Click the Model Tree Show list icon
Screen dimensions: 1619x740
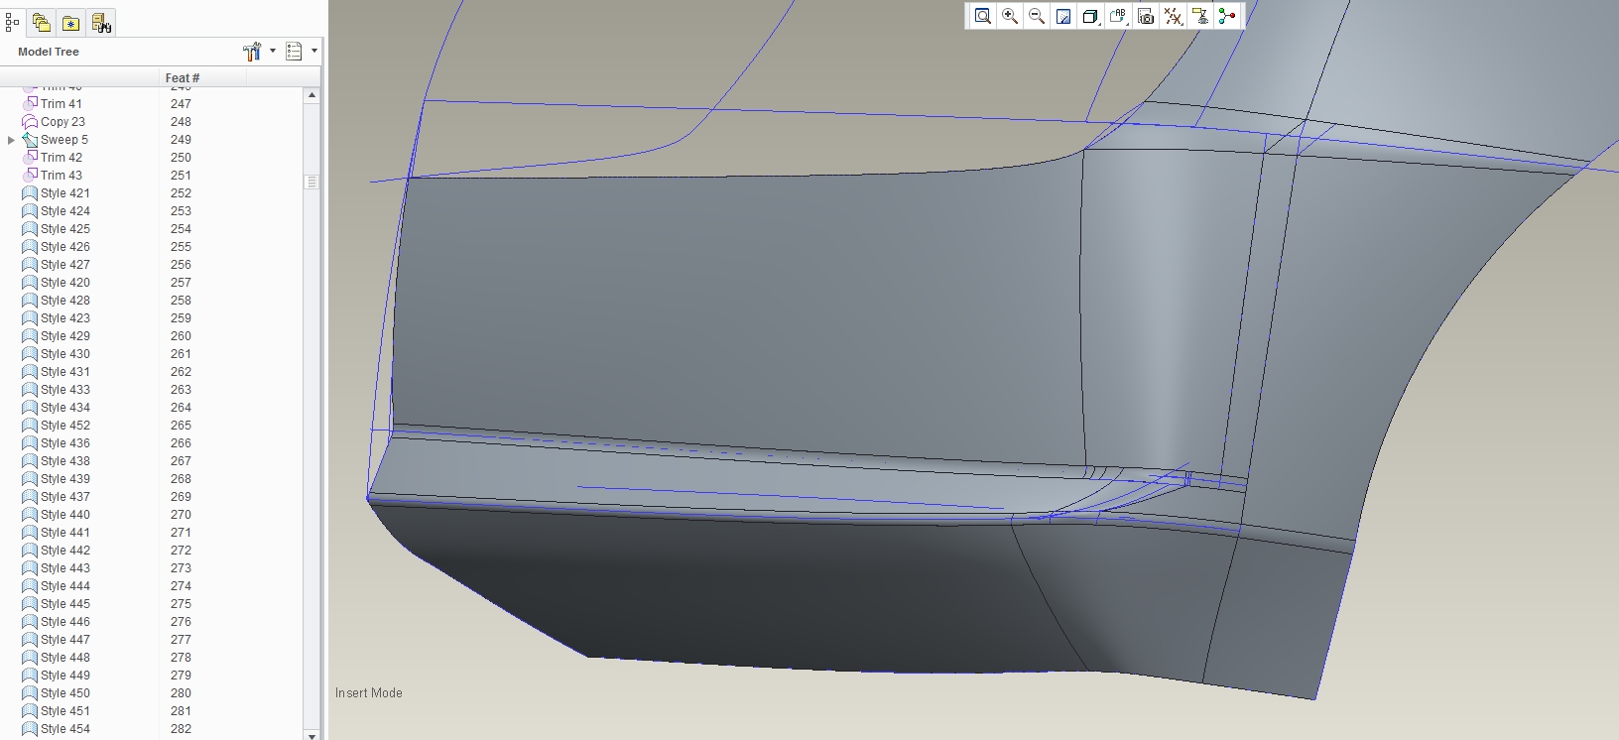tap(294, 52)
